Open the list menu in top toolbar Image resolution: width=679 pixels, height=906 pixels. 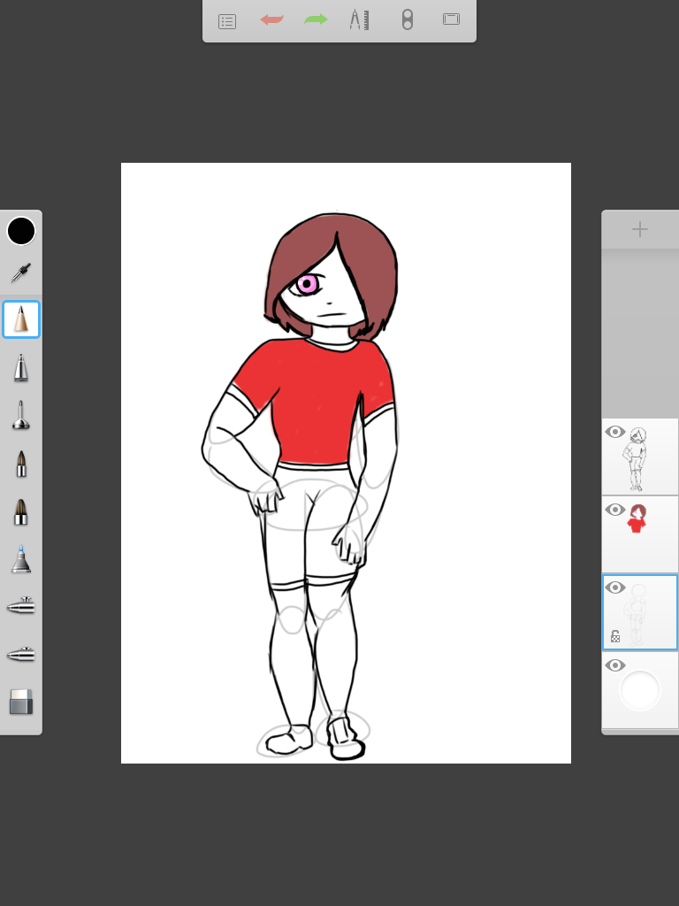click(x=227, y=20)
